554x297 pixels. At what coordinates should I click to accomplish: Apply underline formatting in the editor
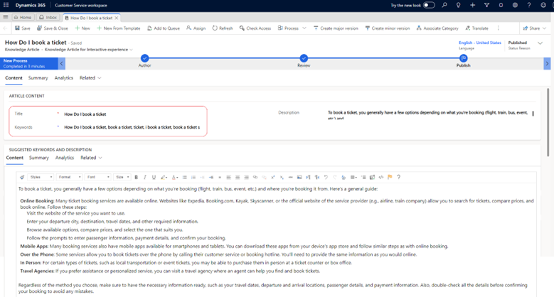[x=154, y=178]
